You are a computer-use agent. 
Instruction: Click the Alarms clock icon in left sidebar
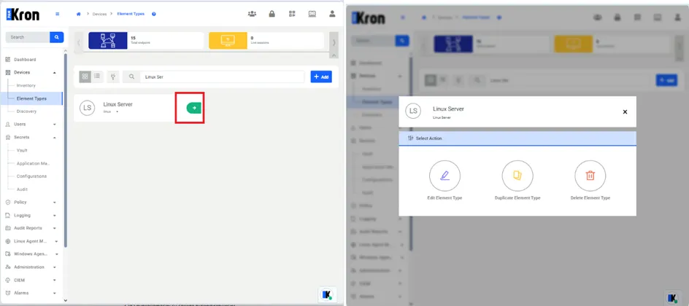pos(8,293)
